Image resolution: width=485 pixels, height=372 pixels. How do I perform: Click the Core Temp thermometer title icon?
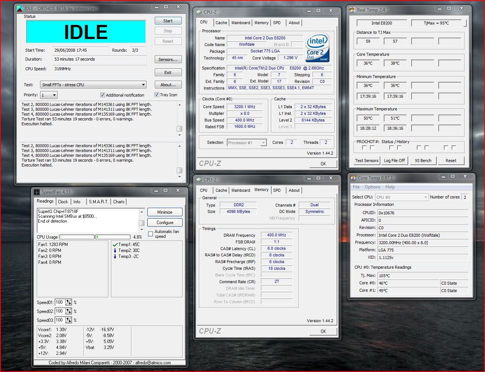coord(353,178)
